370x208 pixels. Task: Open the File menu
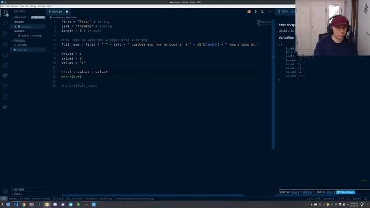[x=2, y=6]
